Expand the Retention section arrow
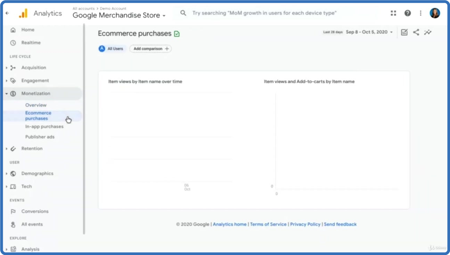 (7, 148)
